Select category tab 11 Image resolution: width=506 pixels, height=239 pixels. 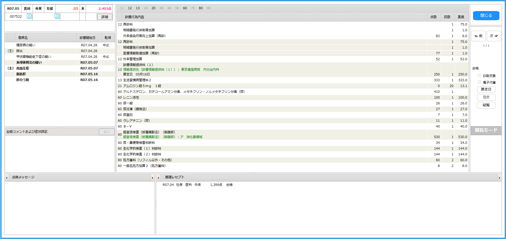point(122,8)
